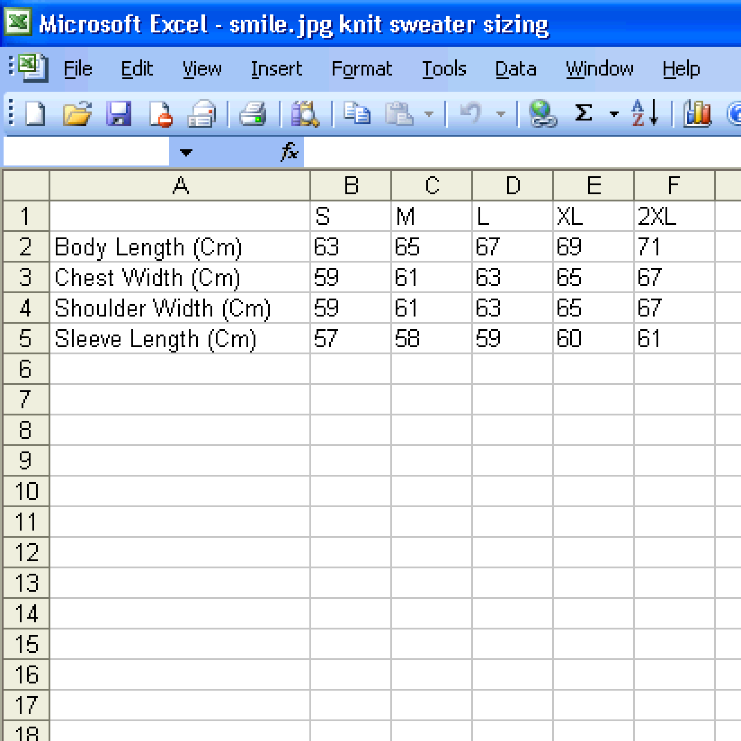Open the Format menu

click(362, 70)
